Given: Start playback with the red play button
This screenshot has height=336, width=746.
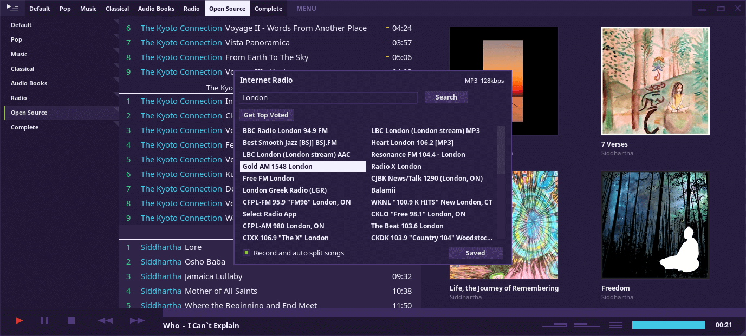Looking at the screenshot, I should click(x=20, y=320).
